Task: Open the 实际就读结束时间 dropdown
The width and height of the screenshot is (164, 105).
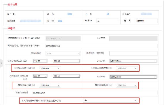Action: pos(127,85)
